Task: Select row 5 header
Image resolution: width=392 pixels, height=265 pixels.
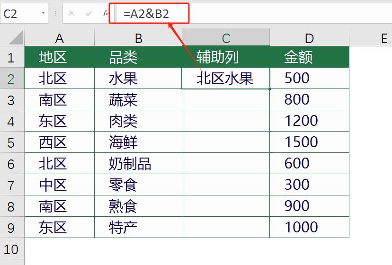Action: (x=12, y=142)
